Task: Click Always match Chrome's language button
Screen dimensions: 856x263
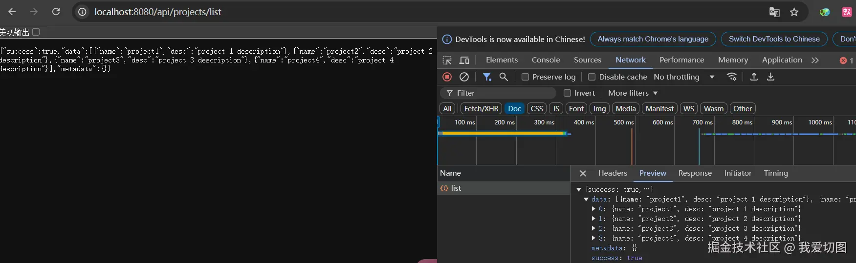Action: point(653,39)
